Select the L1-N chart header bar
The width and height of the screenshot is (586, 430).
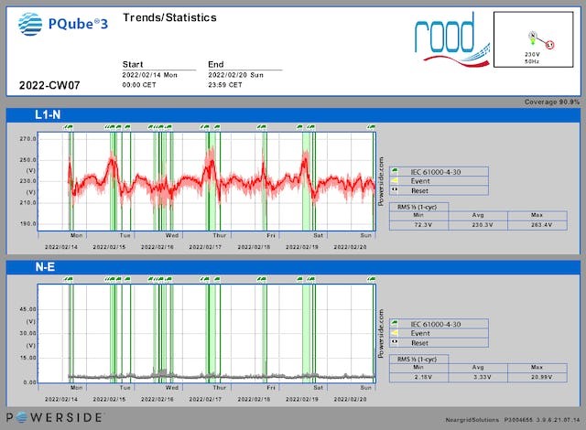pyautogui.click(x=293, y=115)
